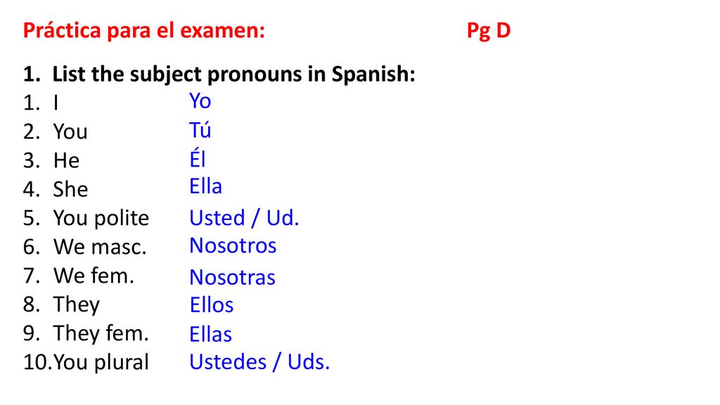The image size is (720, 405).
Task: Click the answer 'Ustedes / Uds.'
Action: pos(260,362)
